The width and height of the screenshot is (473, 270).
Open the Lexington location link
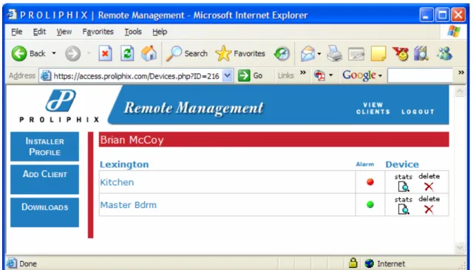pos(124,165)
